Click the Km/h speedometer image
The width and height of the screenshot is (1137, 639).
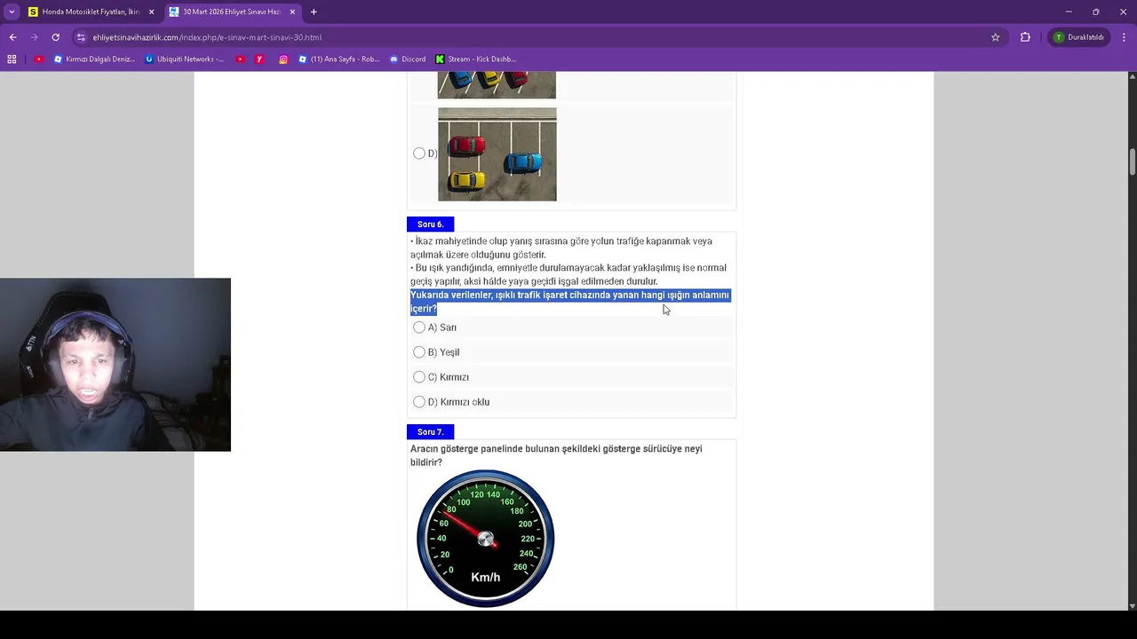[486, 539]
